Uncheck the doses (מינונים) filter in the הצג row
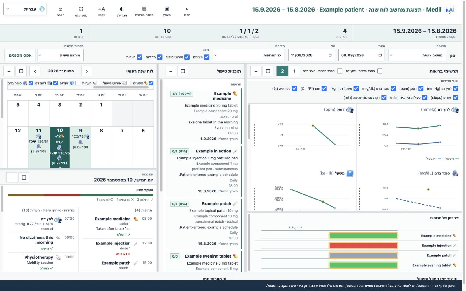Image resolution: width=466 pixels, height=291 pixels. 207,57
